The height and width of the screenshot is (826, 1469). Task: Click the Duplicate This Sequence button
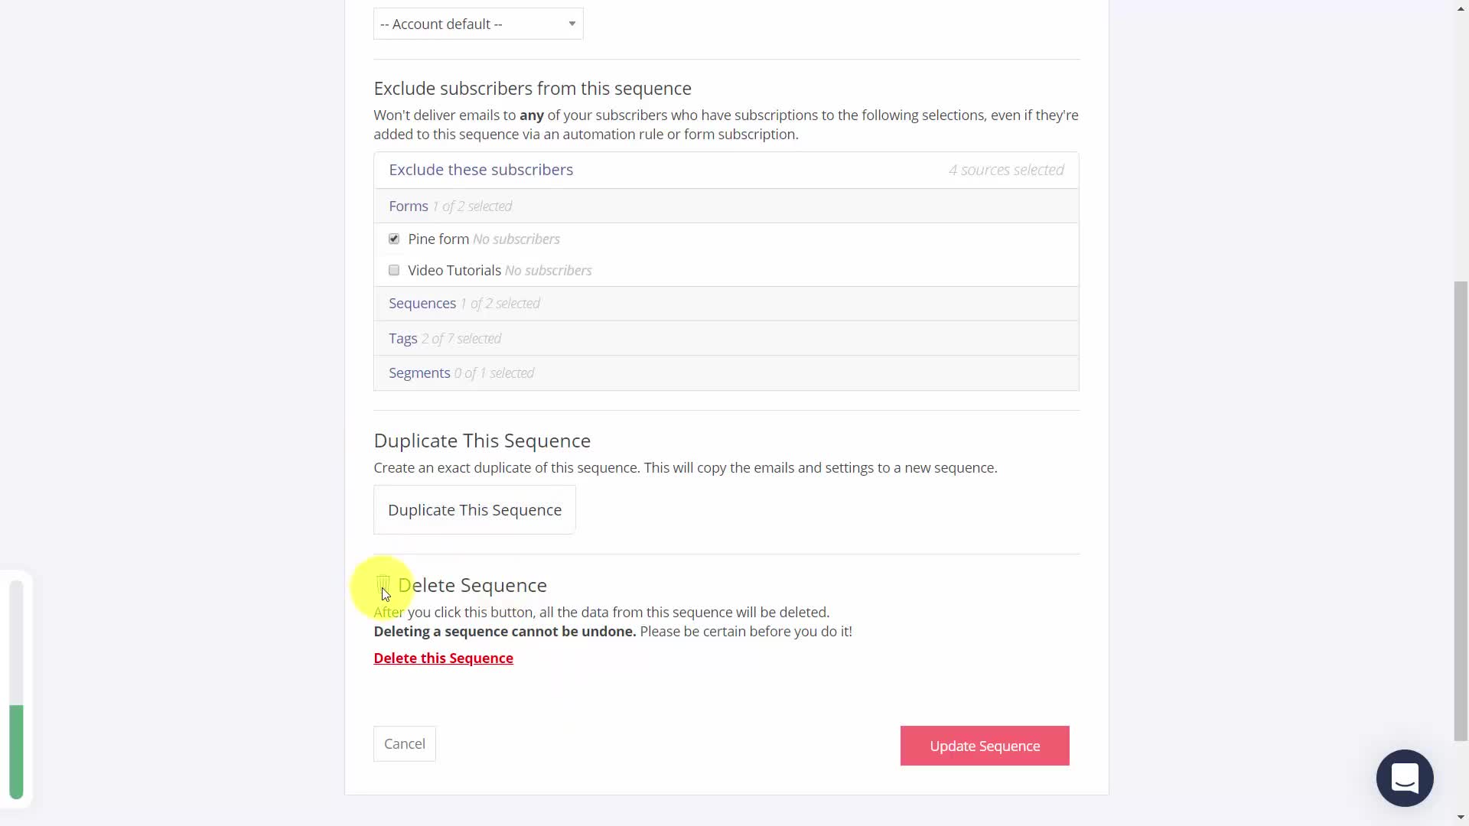point(474,510)
